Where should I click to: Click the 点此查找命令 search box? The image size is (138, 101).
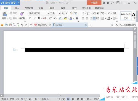click(x=128, y=25)
